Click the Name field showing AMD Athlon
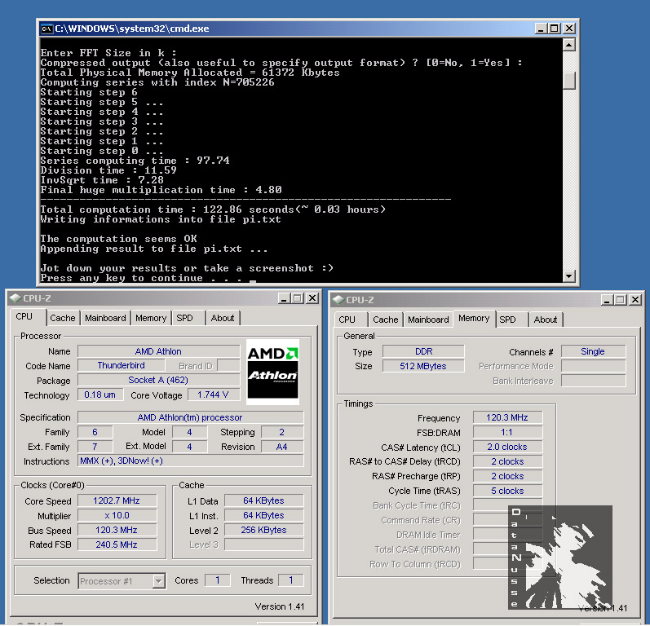Viewport: 650px width, 626px height. click(159, 351)
